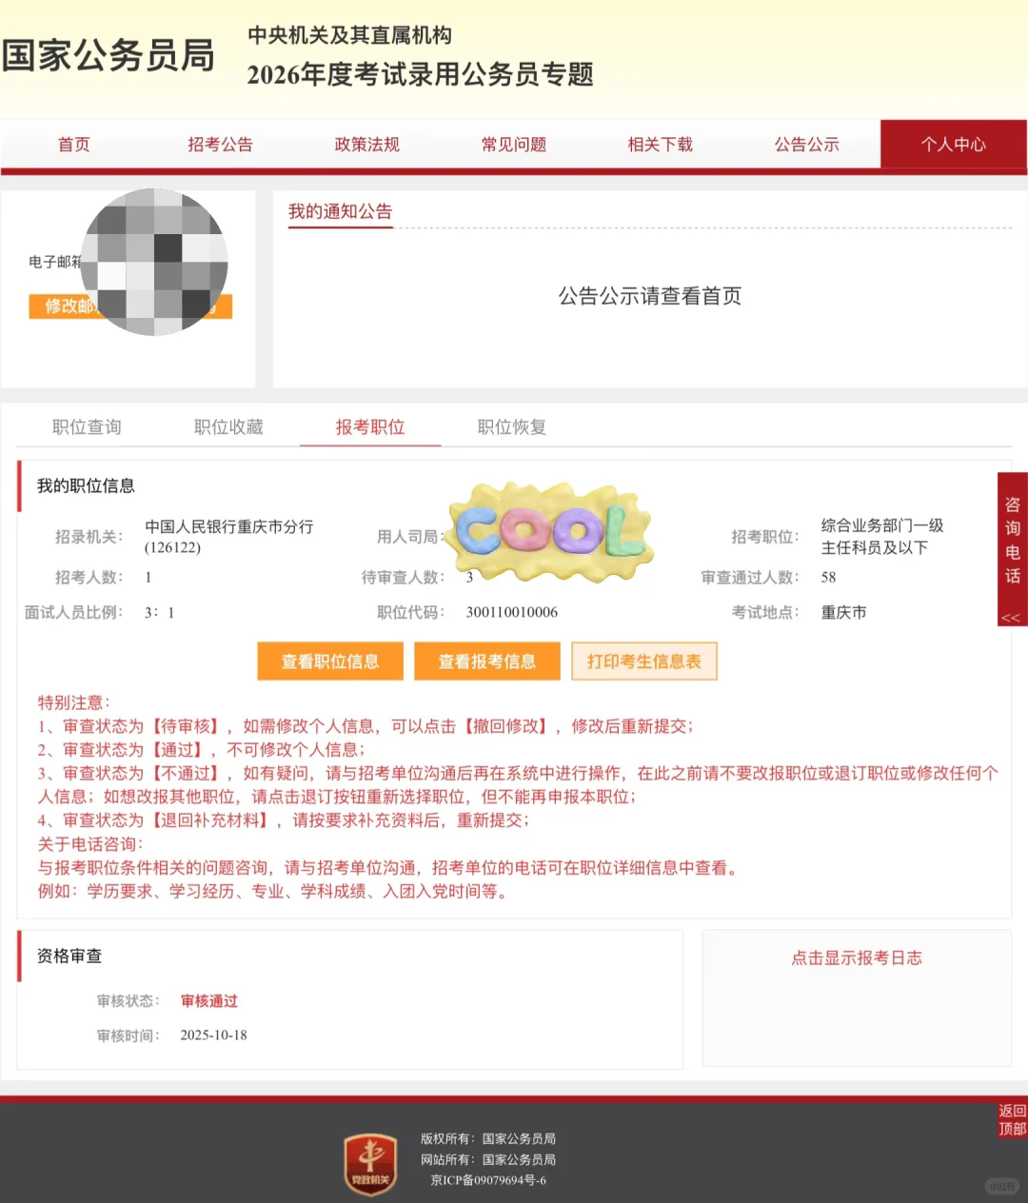
Task: Open the 招考公告 section
Action: coord(220,144)
